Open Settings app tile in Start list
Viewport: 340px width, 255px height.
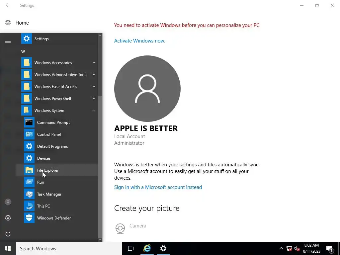57,39
